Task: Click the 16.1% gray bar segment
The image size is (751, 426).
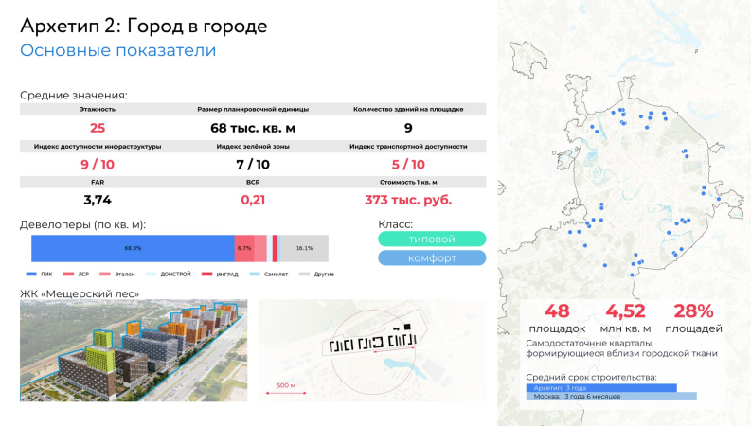Action: coord(304,248)
